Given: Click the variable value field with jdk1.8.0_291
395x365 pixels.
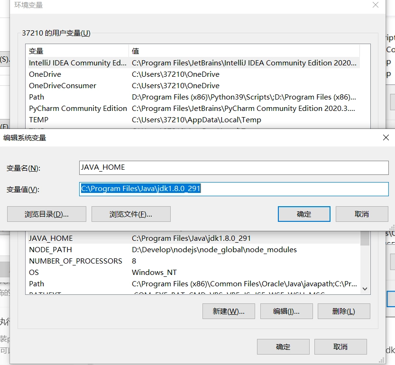Looking at the screenshot, I should (234, 189).
